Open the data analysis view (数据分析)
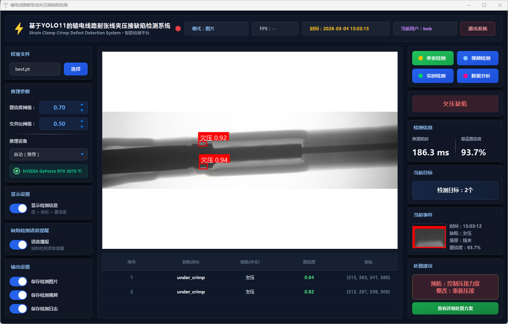The width and height of the screenshot is (508, 324). coord(477,76)
